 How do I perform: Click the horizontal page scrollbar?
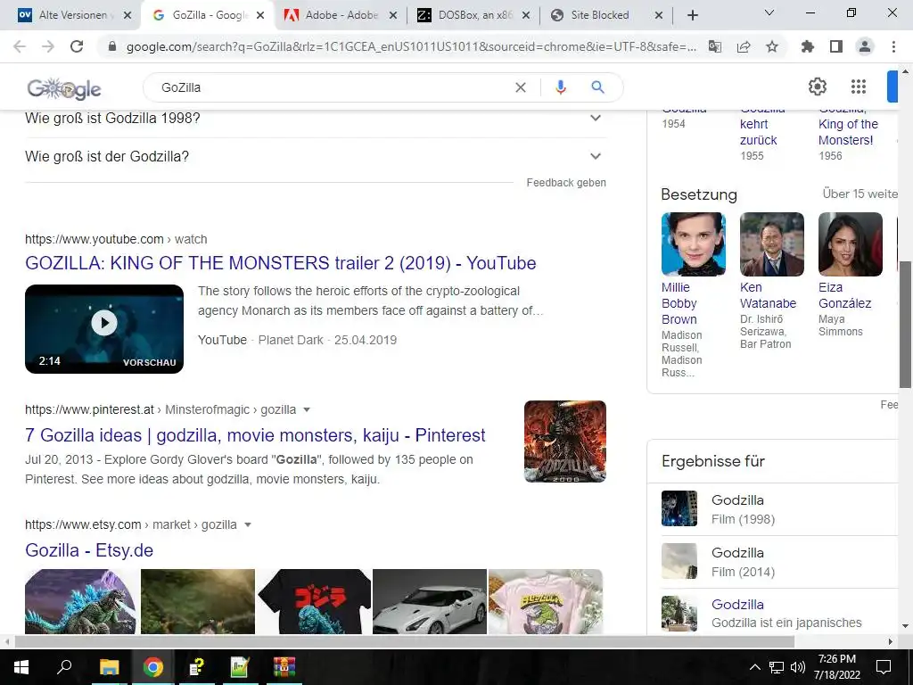point(405,641)
